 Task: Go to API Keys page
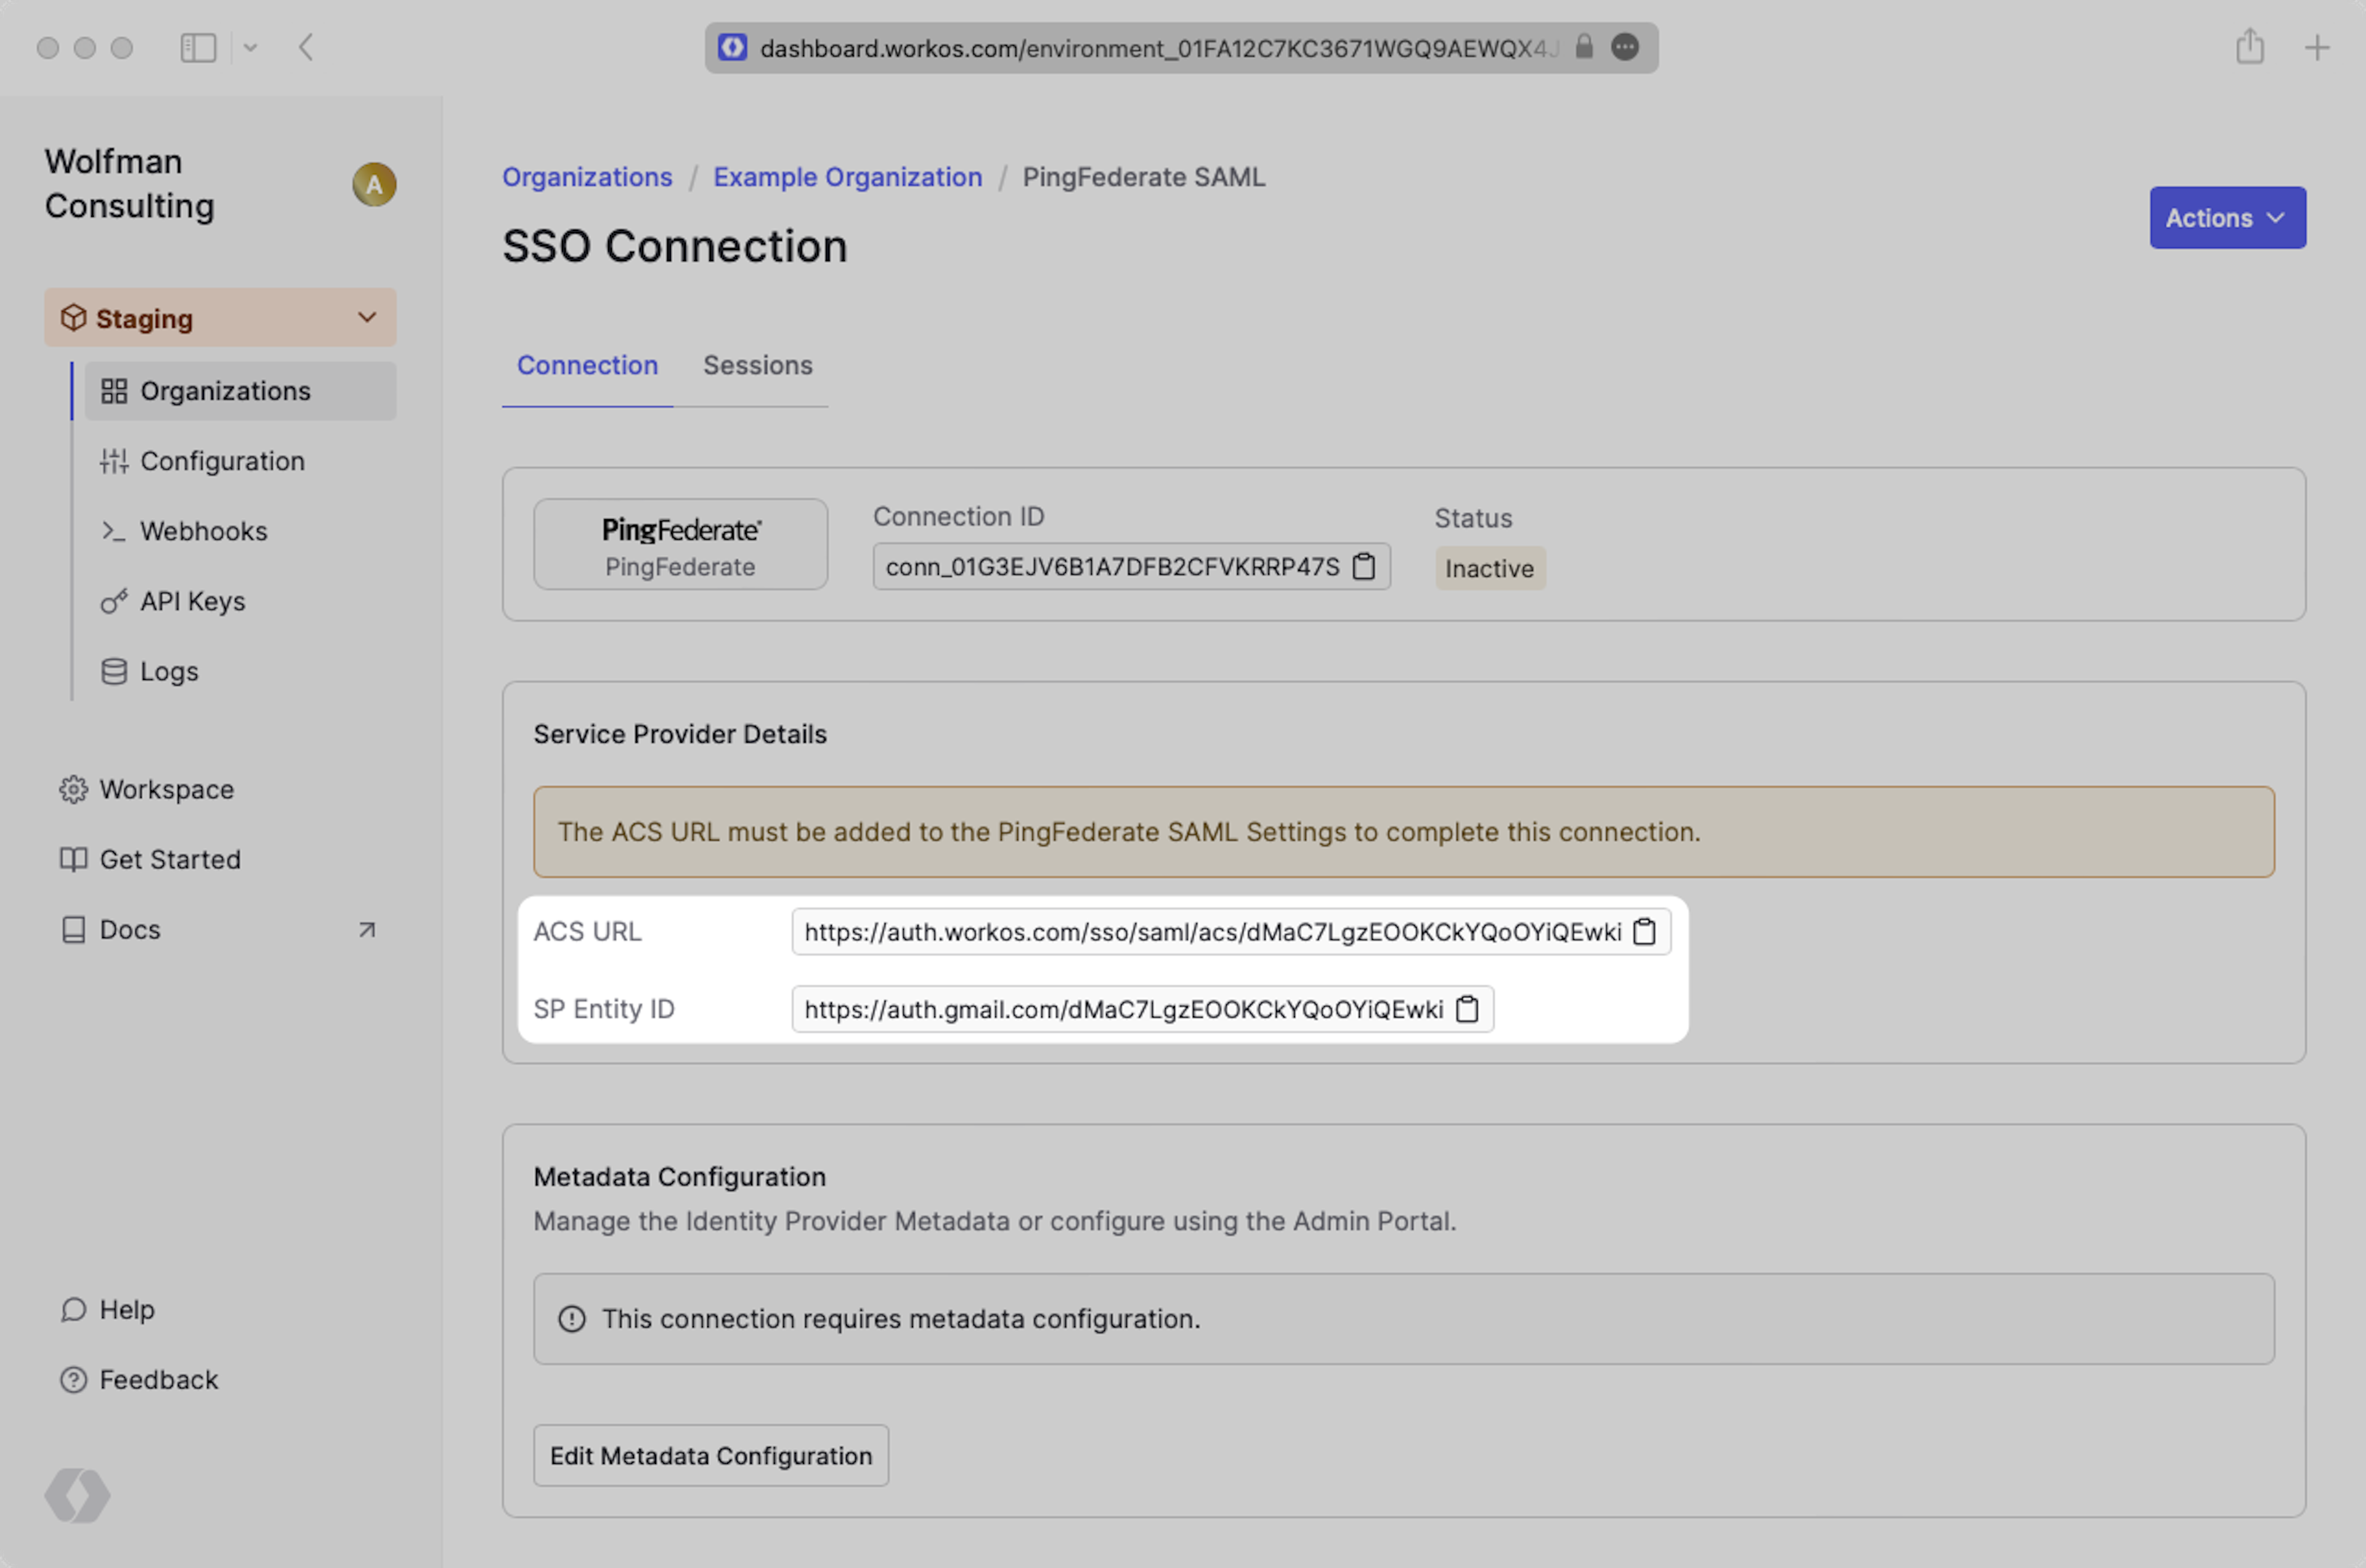pyautogui.click(x=192, y=601)
